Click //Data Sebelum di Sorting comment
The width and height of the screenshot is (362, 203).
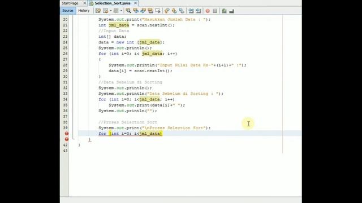point(131,82)
